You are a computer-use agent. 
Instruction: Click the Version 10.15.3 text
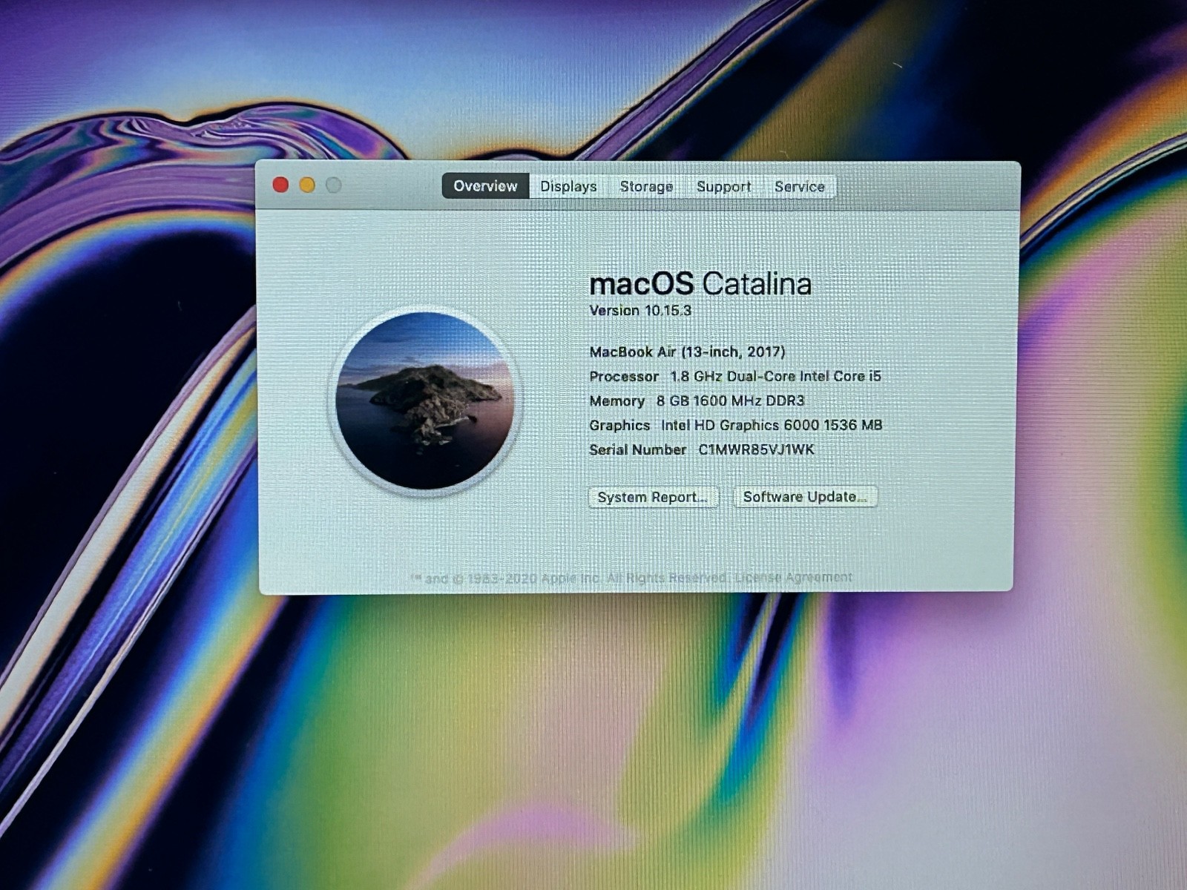pos(640,311)
